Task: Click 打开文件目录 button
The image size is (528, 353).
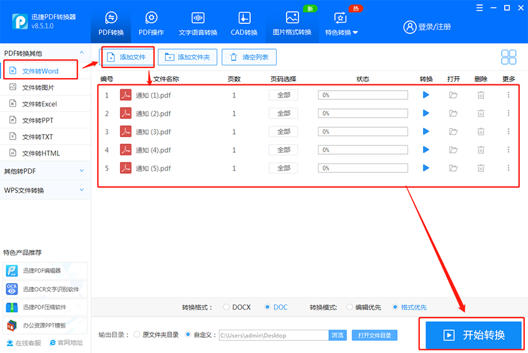Action: pyautogui.click(x=375, y=335)
